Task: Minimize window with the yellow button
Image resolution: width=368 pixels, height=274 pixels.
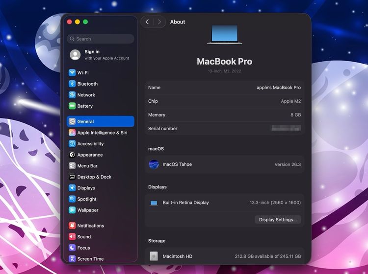Action: pyautogui.click(x=78, y=22)
